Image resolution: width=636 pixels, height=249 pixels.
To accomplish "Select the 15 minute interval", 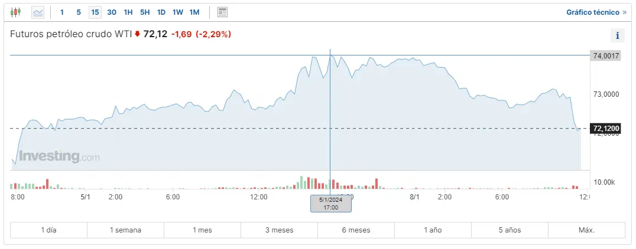I will (x=95, y=12).
